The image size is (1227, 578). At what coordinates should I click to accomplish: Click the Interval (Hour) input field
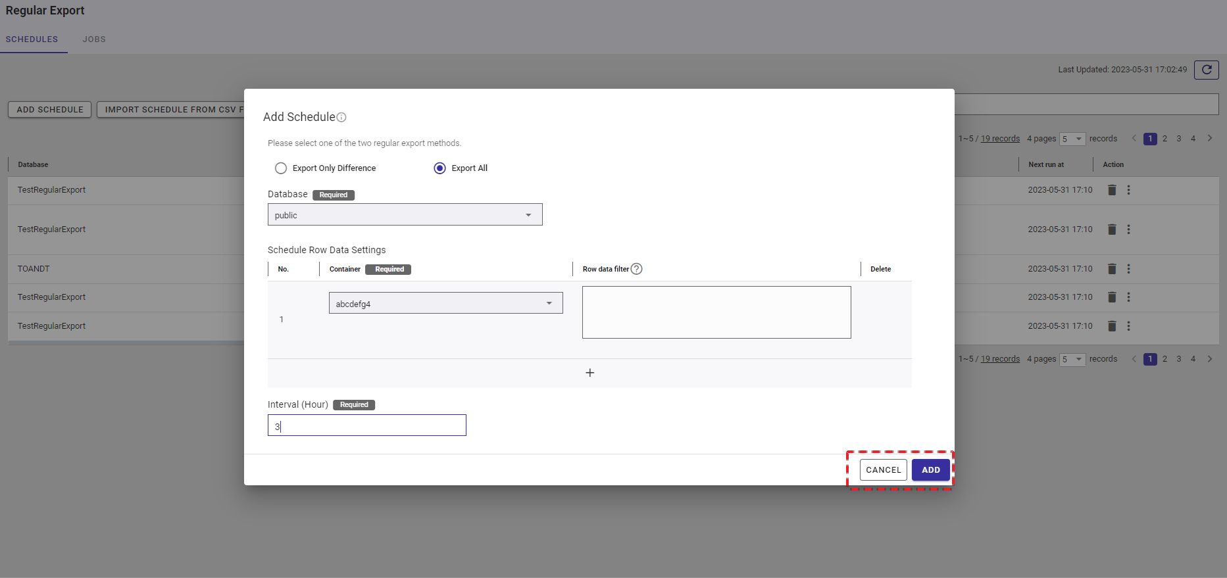[x=366, y=425]
